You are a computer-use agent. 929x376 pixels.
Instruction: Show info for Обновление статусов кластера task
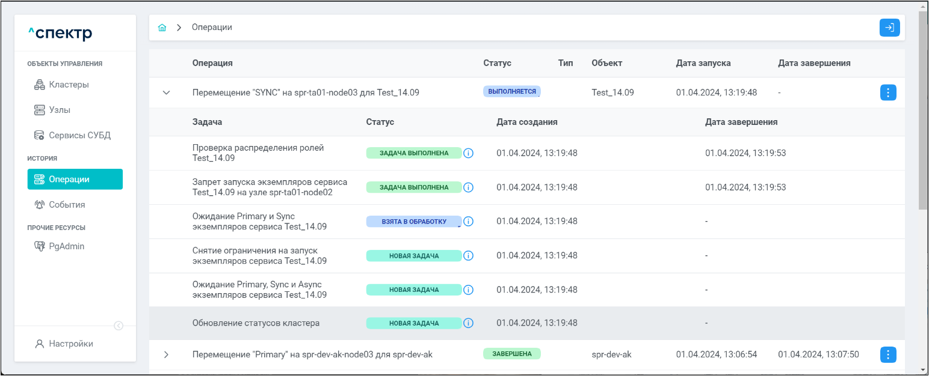click(469, 323)
